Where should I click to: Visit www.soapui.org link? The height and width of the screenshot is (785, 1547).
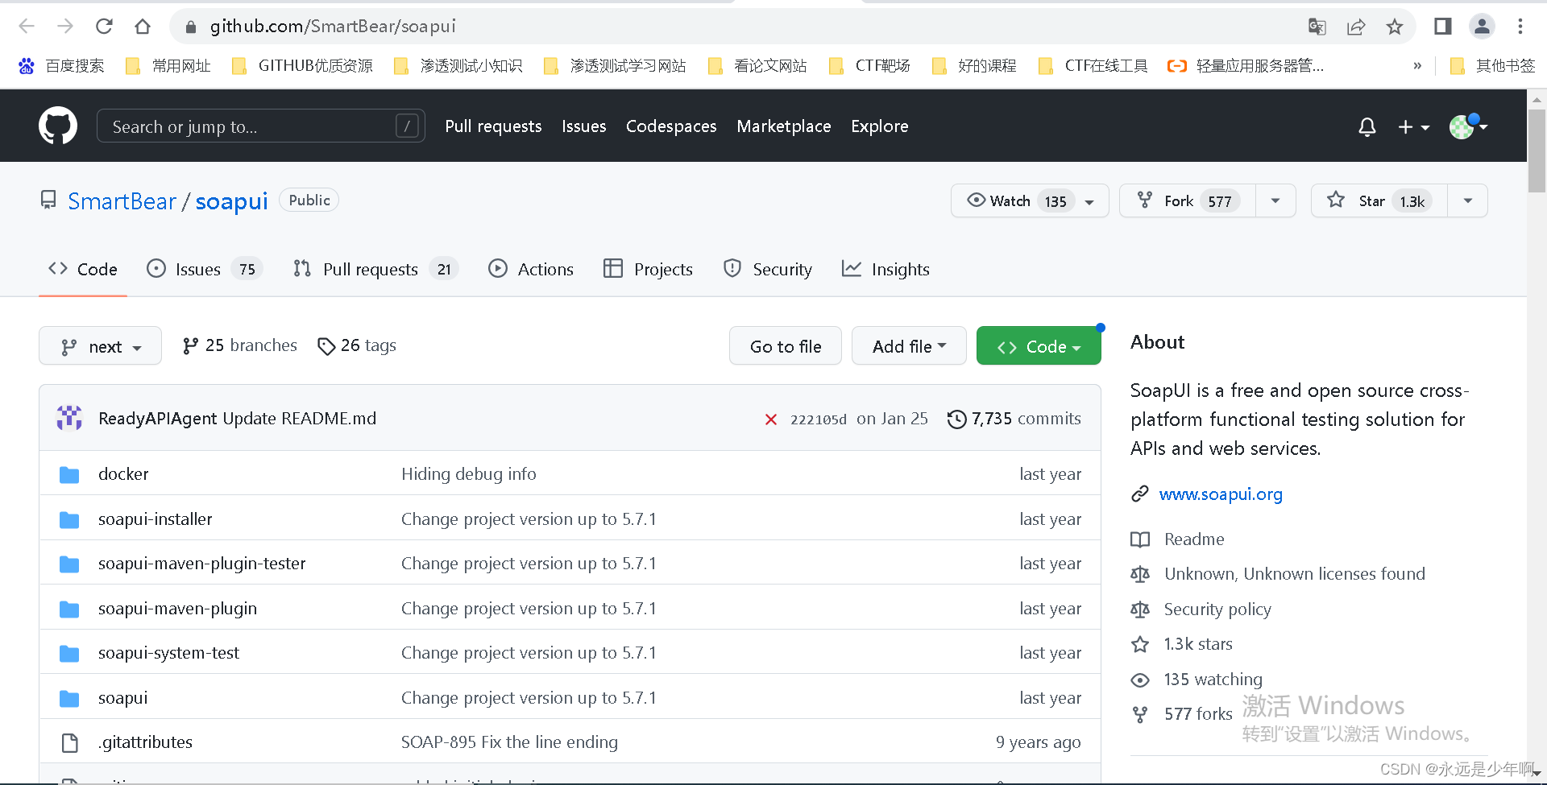1221,494
